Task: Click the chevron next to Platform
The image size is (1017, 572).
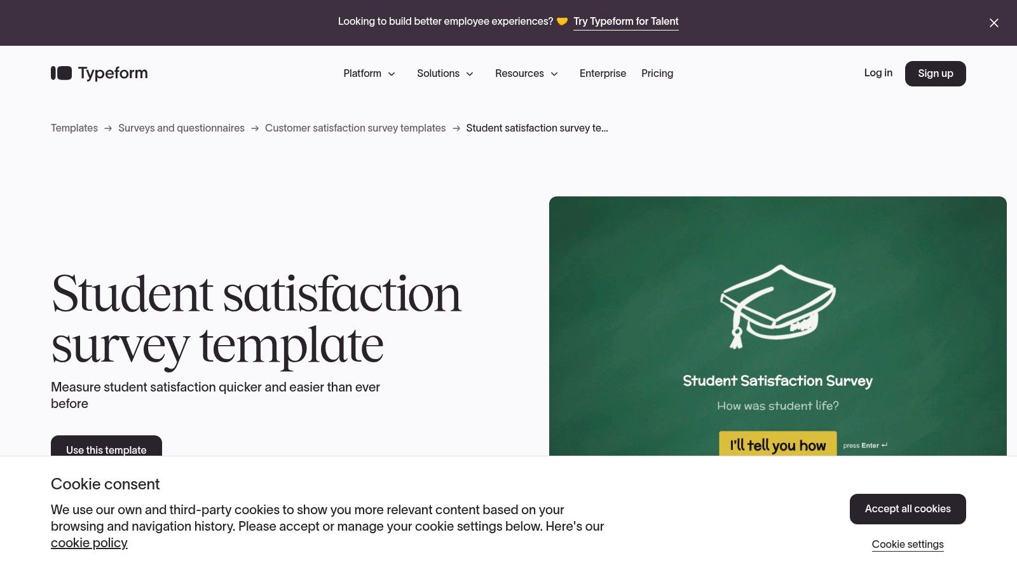Action: coord(392,74)
